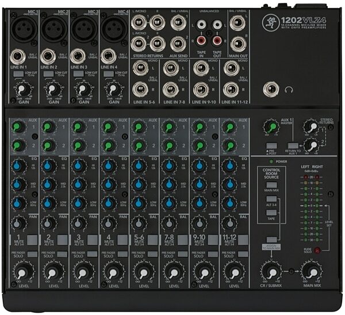
Task: Click the STEREO RETURNS 2 knob
Action: click(312, 145)
